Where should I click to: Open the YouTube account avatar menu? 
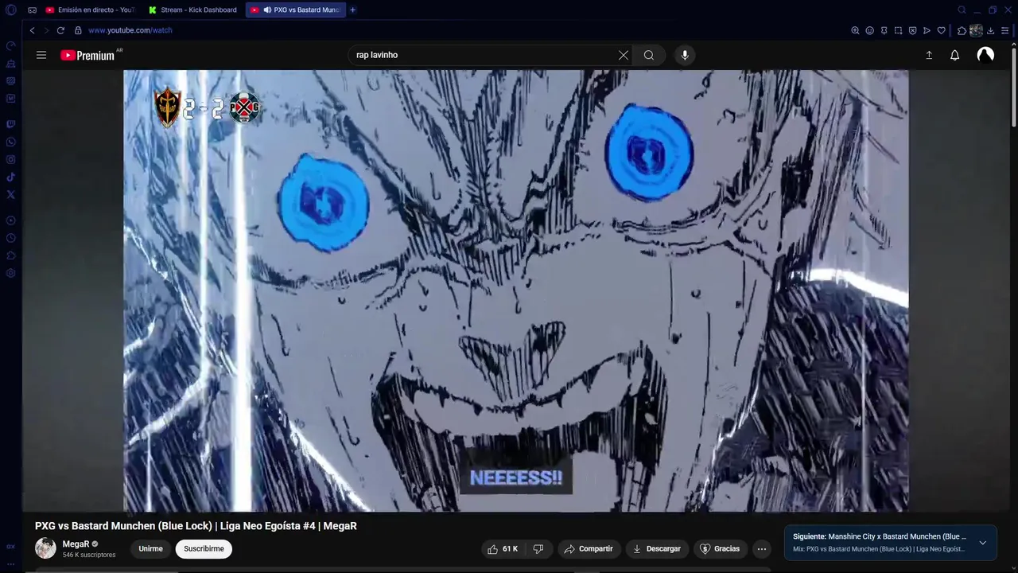(985, 55)
